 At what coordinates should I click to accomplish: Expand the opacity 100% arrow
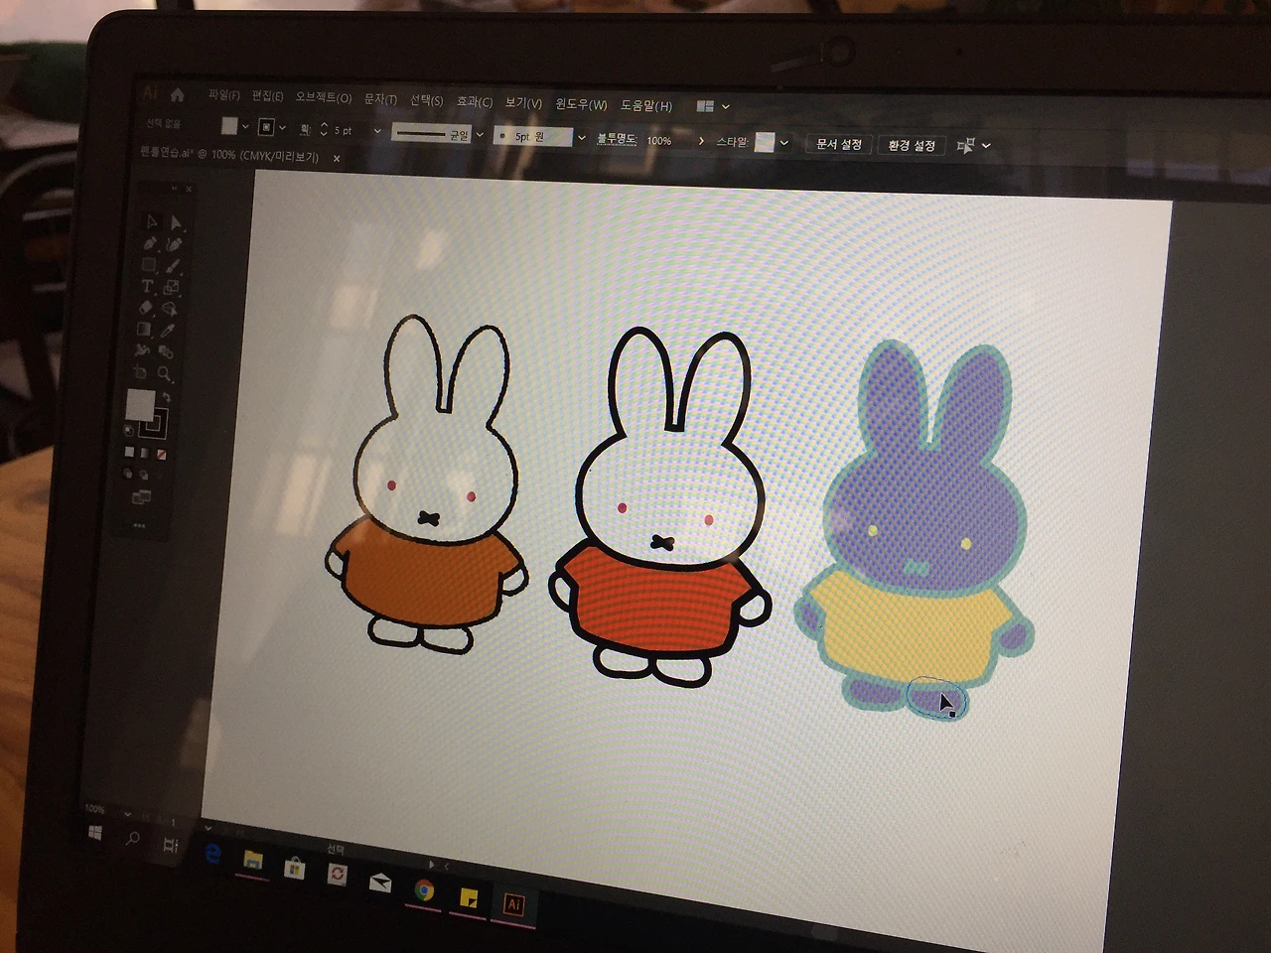click(701, 141)
